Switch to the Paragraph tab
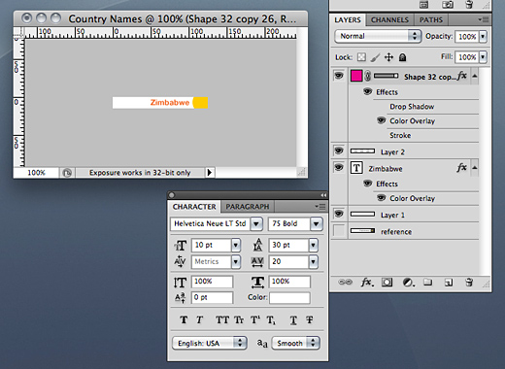 click(248, 207)
